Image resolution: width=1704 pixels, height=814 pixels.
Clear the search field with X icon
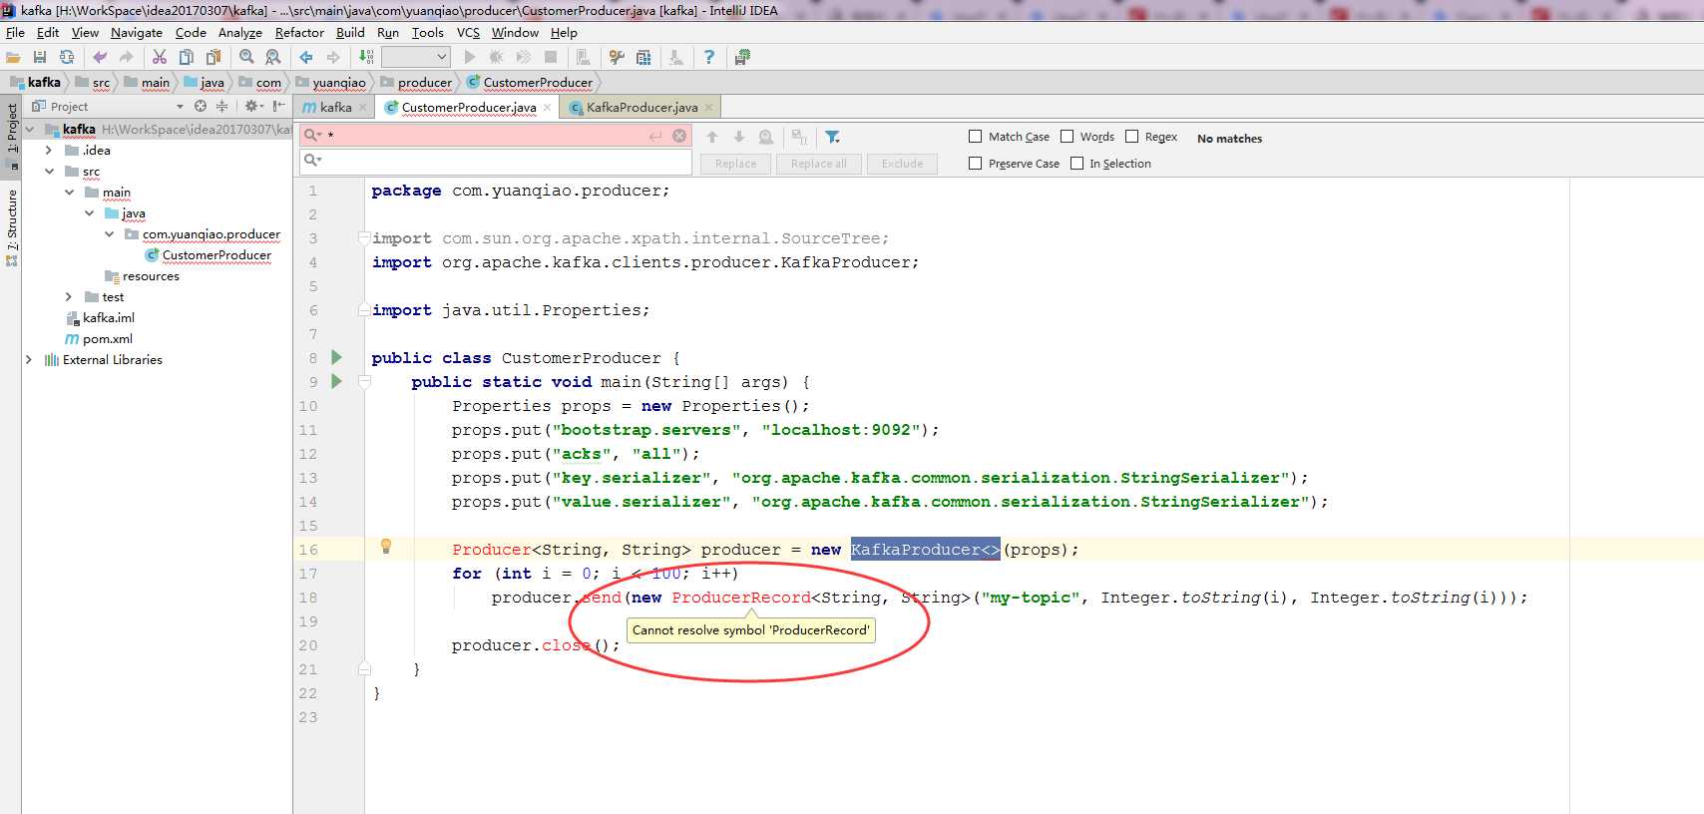coord(679,136)
